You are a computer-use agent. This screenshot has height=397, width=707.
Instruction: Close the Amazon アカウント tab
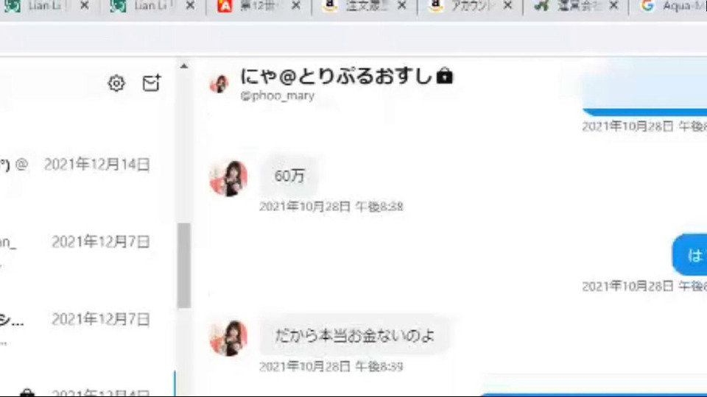coord(507,6)
